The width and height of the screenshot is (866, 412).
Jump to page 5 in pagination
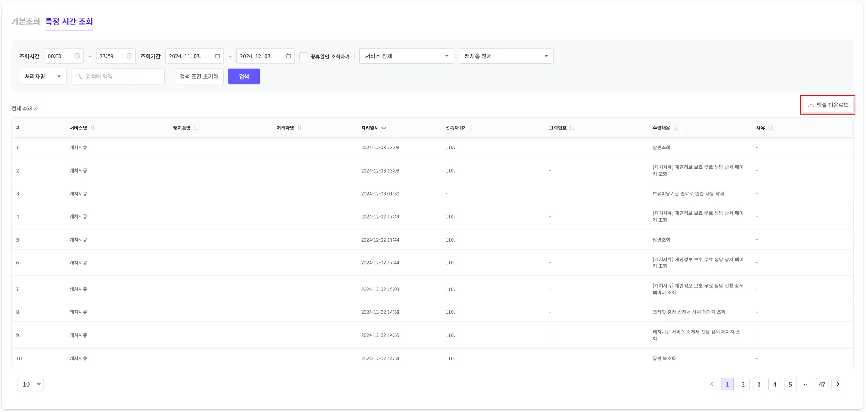(790, 384)
